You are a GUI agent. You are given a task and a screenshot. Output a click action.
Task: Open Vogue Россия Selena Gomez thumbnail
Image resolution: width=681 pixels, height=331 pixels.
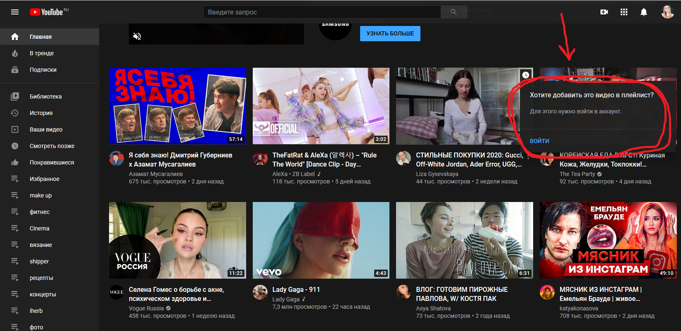pos(178,240)
